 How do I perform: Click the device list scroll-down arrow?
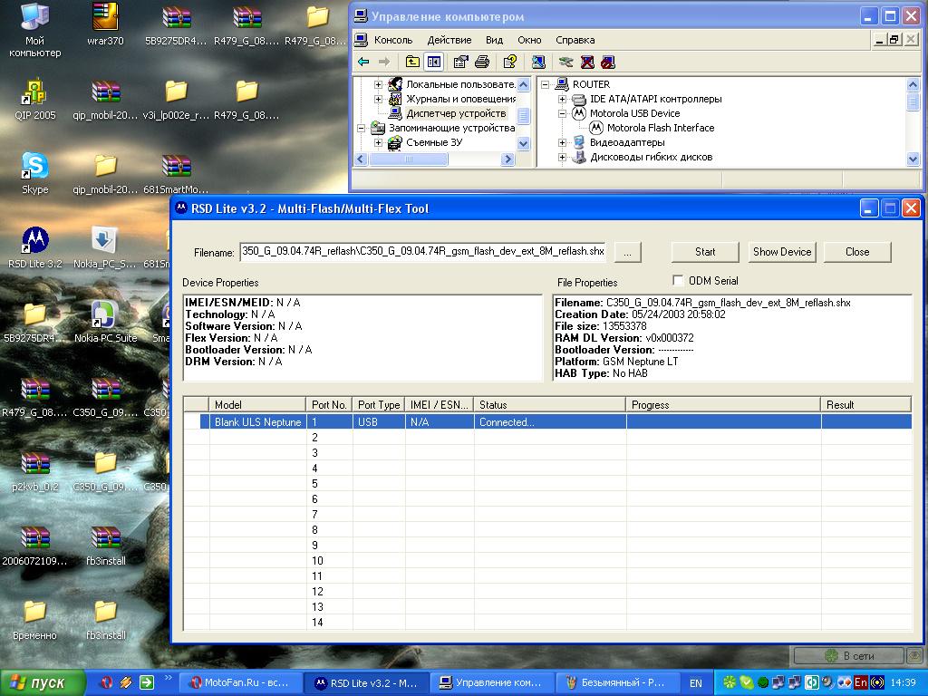[x=913, y=159]
